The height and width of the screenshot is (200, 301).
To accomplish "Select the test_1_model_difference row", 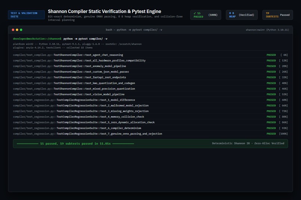I will (150, 100).
